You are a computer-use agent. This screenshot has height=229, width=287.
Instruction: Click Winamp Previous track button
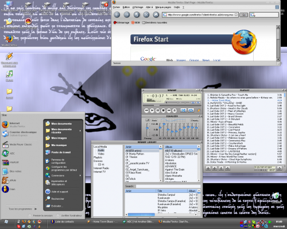146,110
